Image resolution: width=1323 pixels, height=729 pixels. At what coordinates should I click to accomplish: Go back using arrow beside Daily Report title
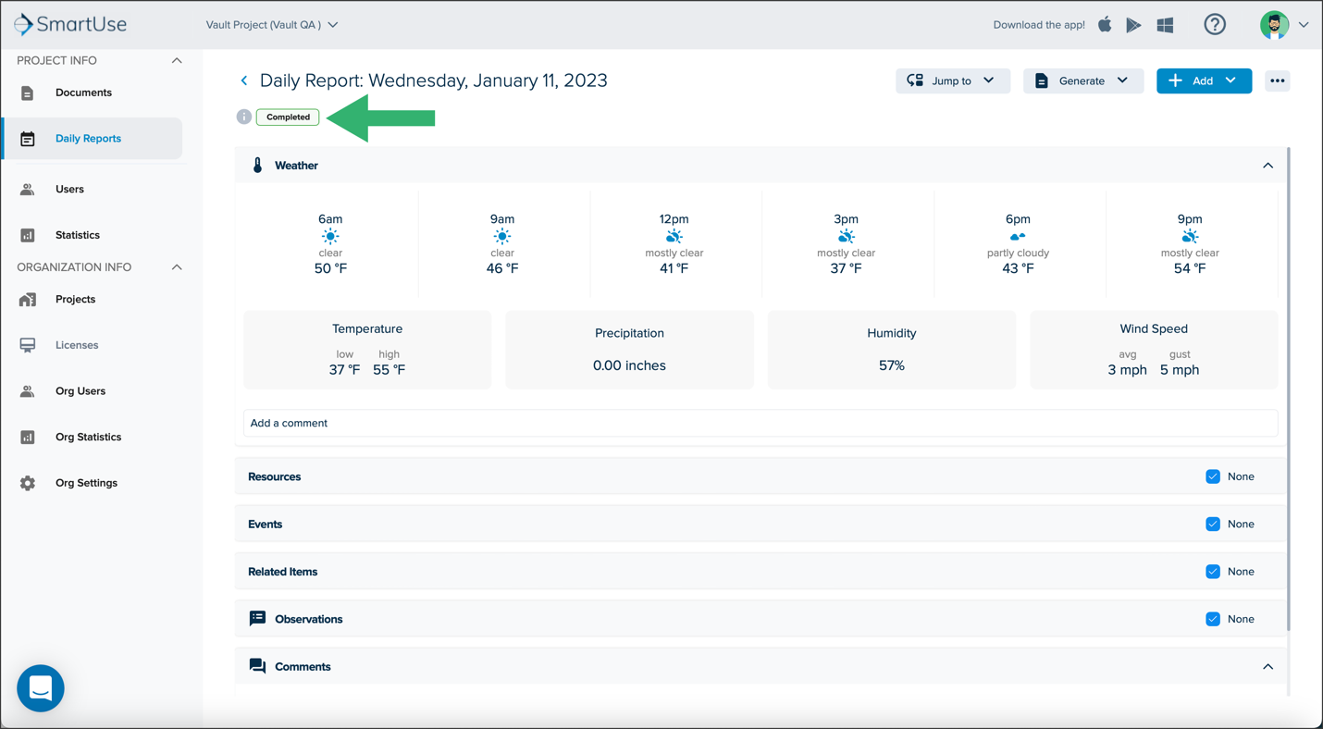(x=244, y=80)
